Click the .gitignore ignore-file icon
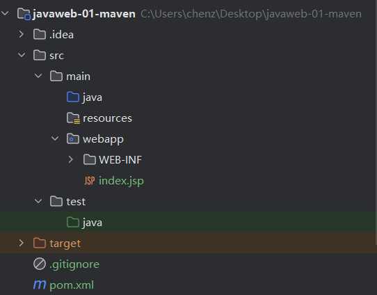Viewport: 377px width, 295px height. (40, 264)
